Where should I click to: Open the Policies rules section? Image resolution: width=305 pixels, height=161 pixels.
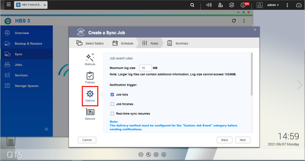pos(90,77)
